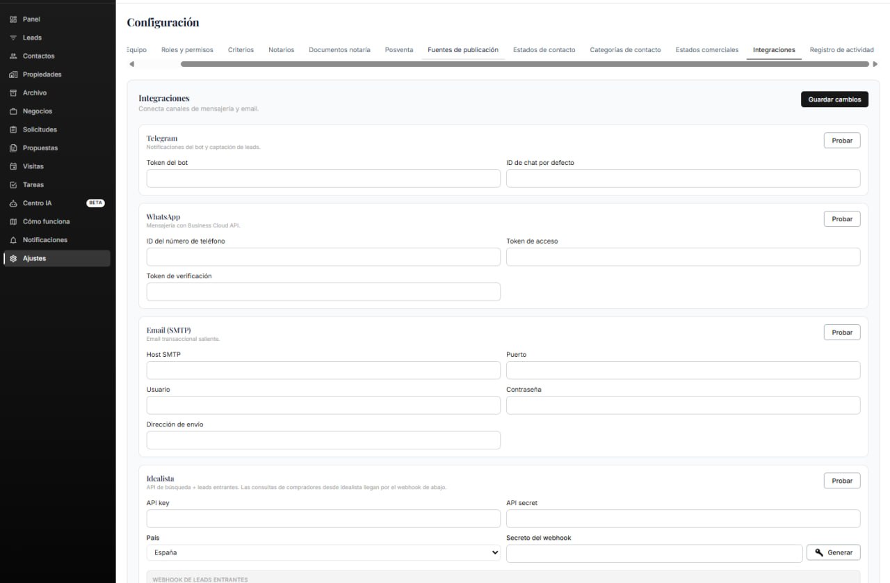The image size is (890, 583).
Task: Switch to Roles y permisos tab
Action: [187, 50]
